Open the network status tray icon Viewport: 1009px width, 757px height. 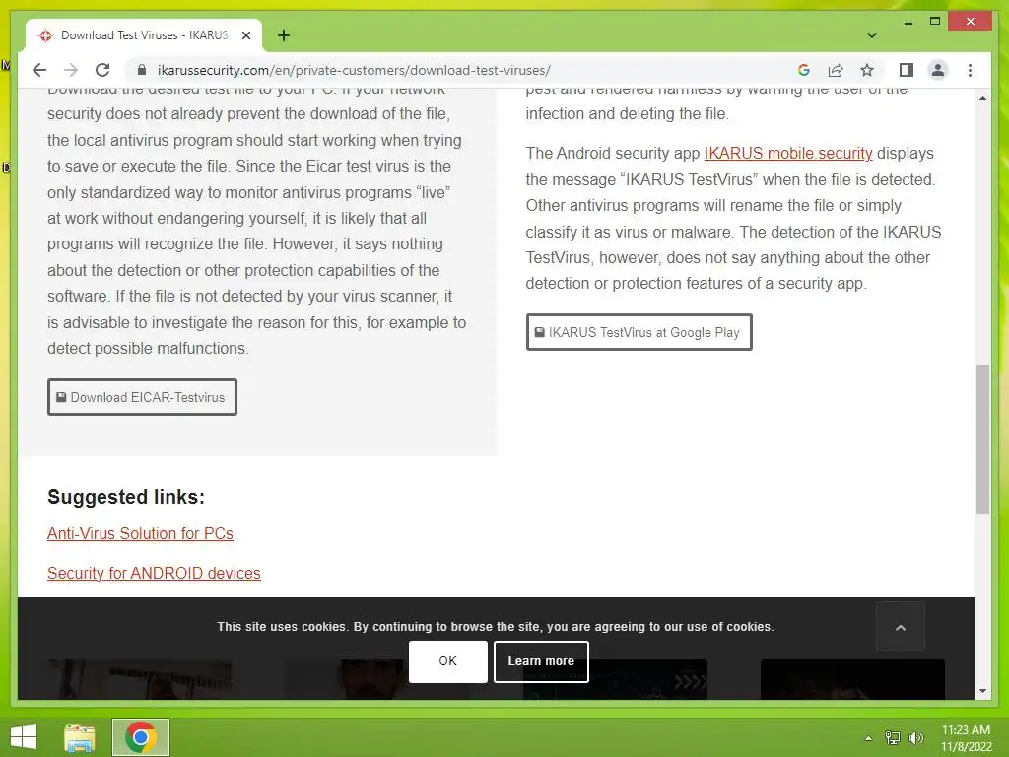point(893,738)
